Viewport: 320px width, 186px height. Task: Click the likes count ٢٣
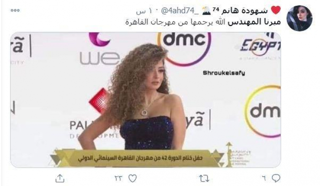[x=118, y=179]
